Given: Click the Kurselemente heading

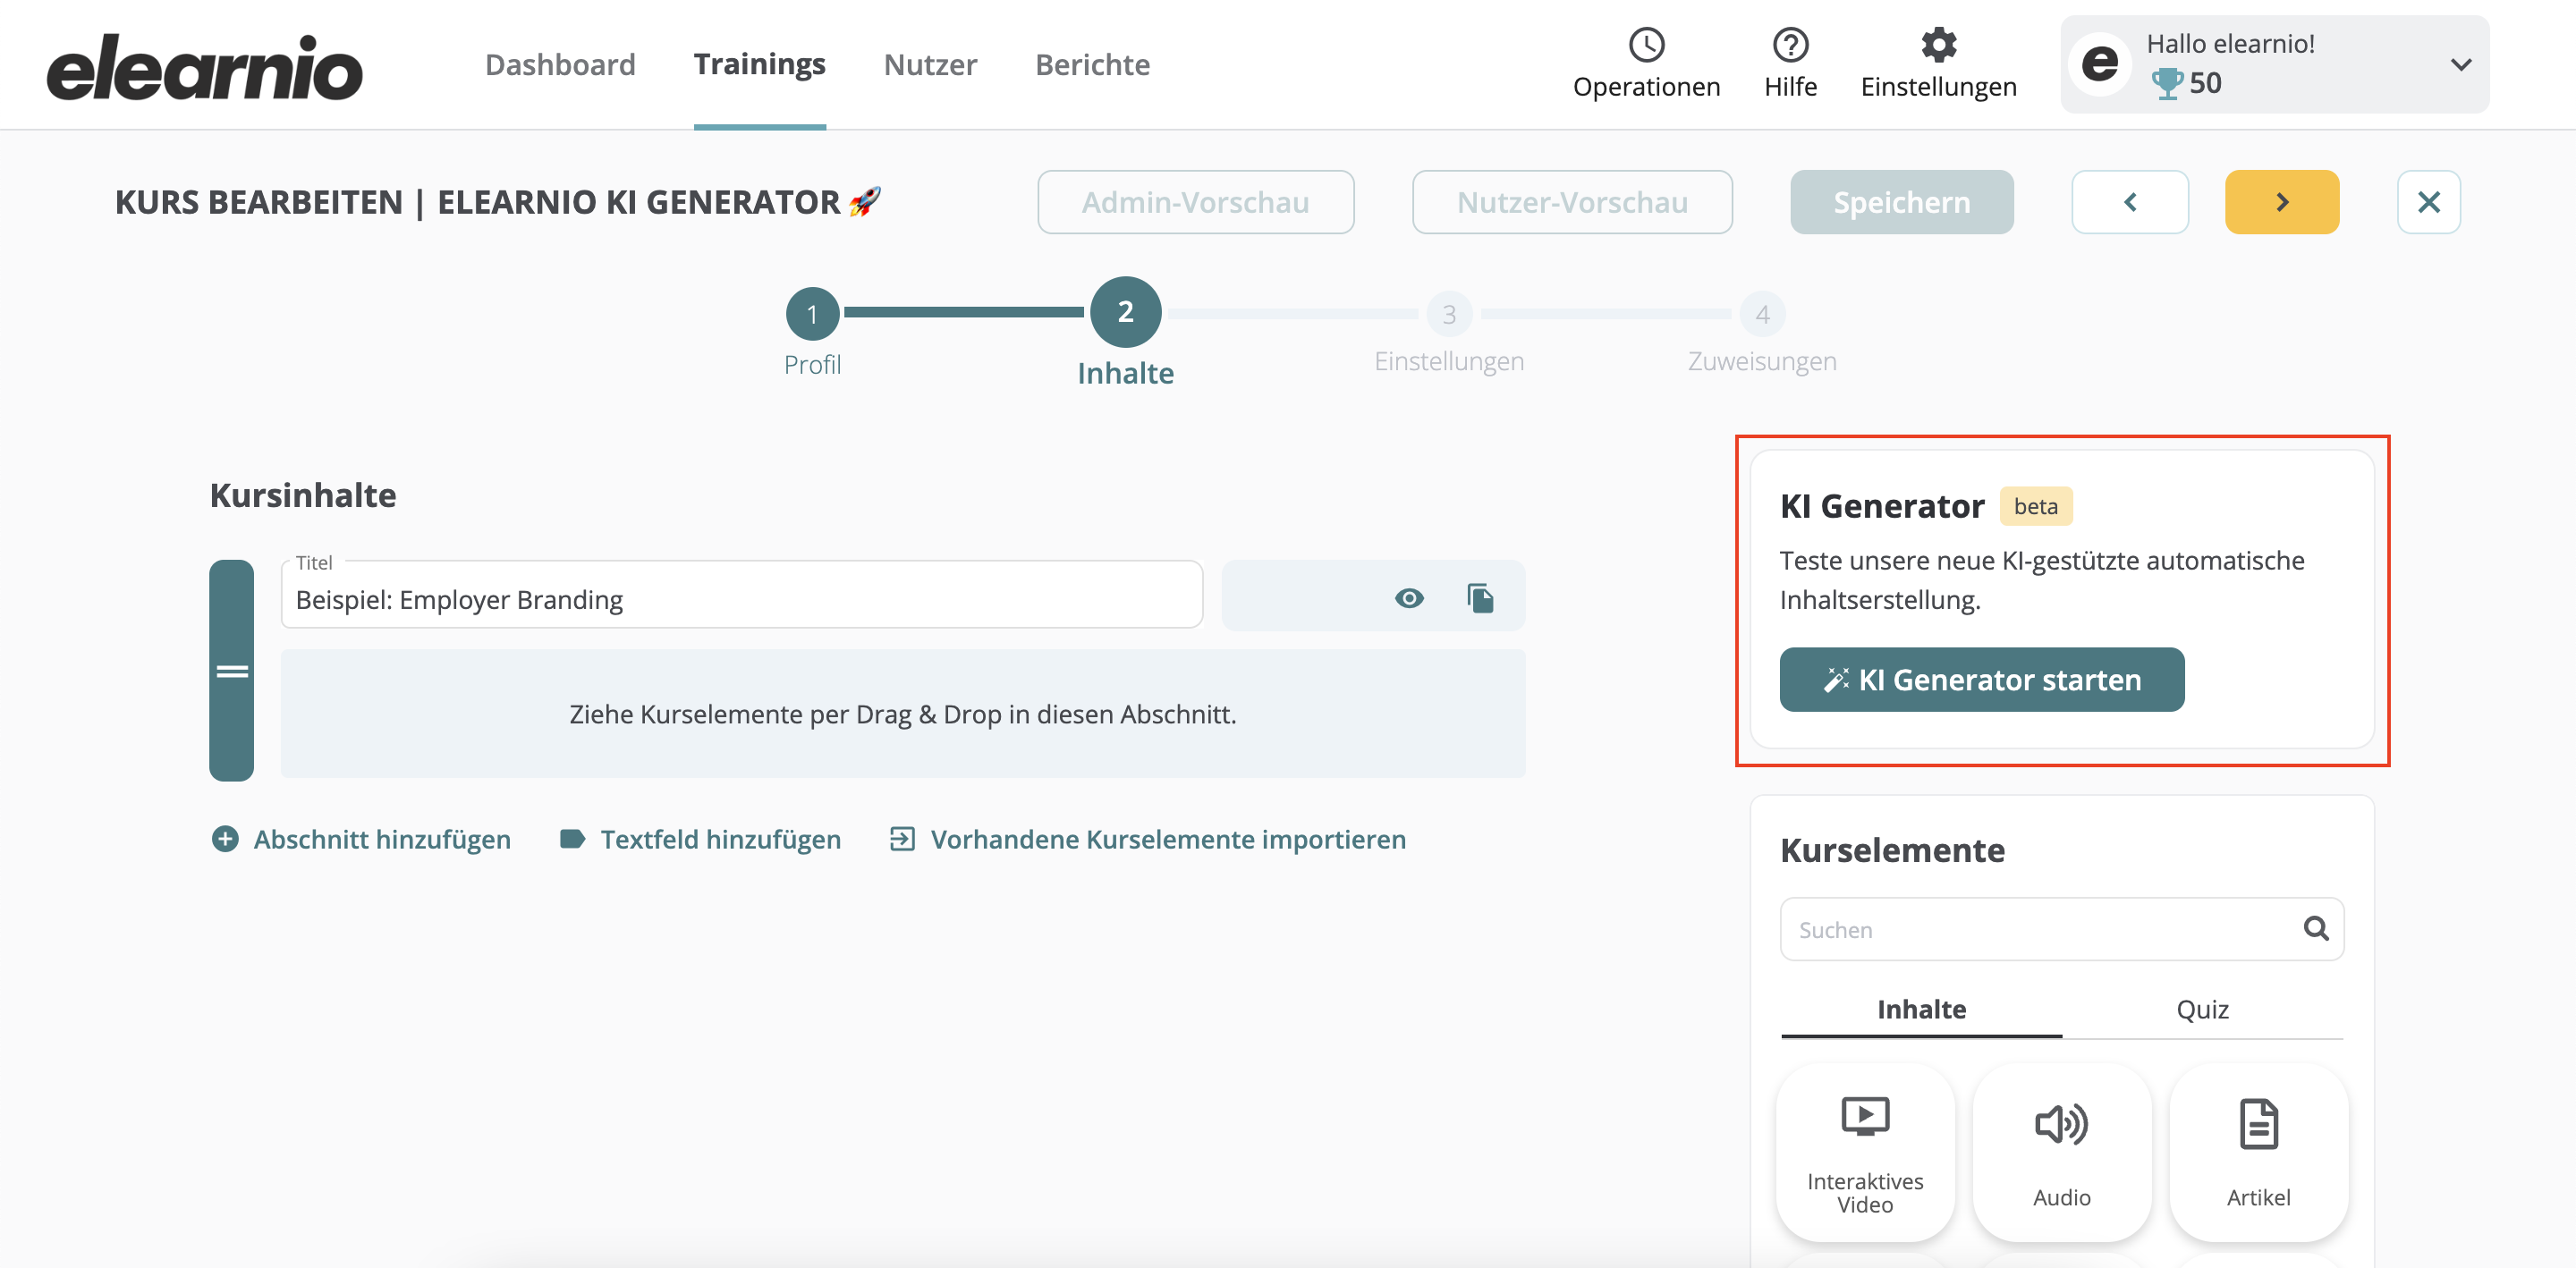Looking at the screenshot, I should (1892, 850).
